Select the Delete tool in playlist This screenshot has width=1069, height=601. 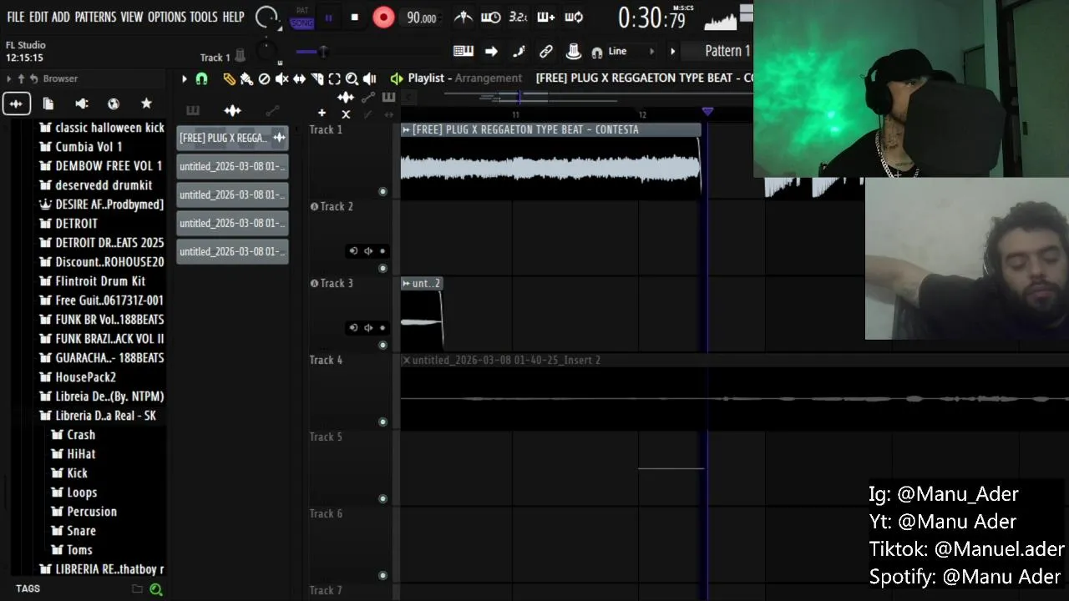[264, 78]
